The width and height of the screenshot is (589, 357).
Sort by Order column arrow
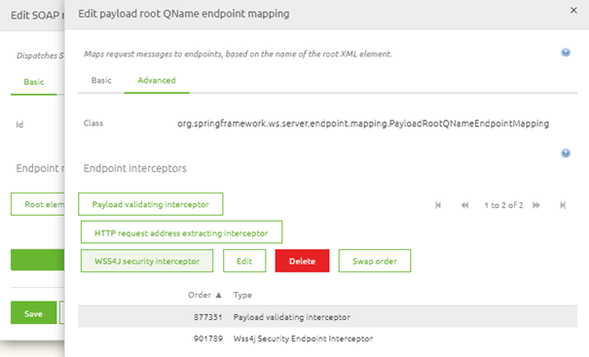coord(218,295)
